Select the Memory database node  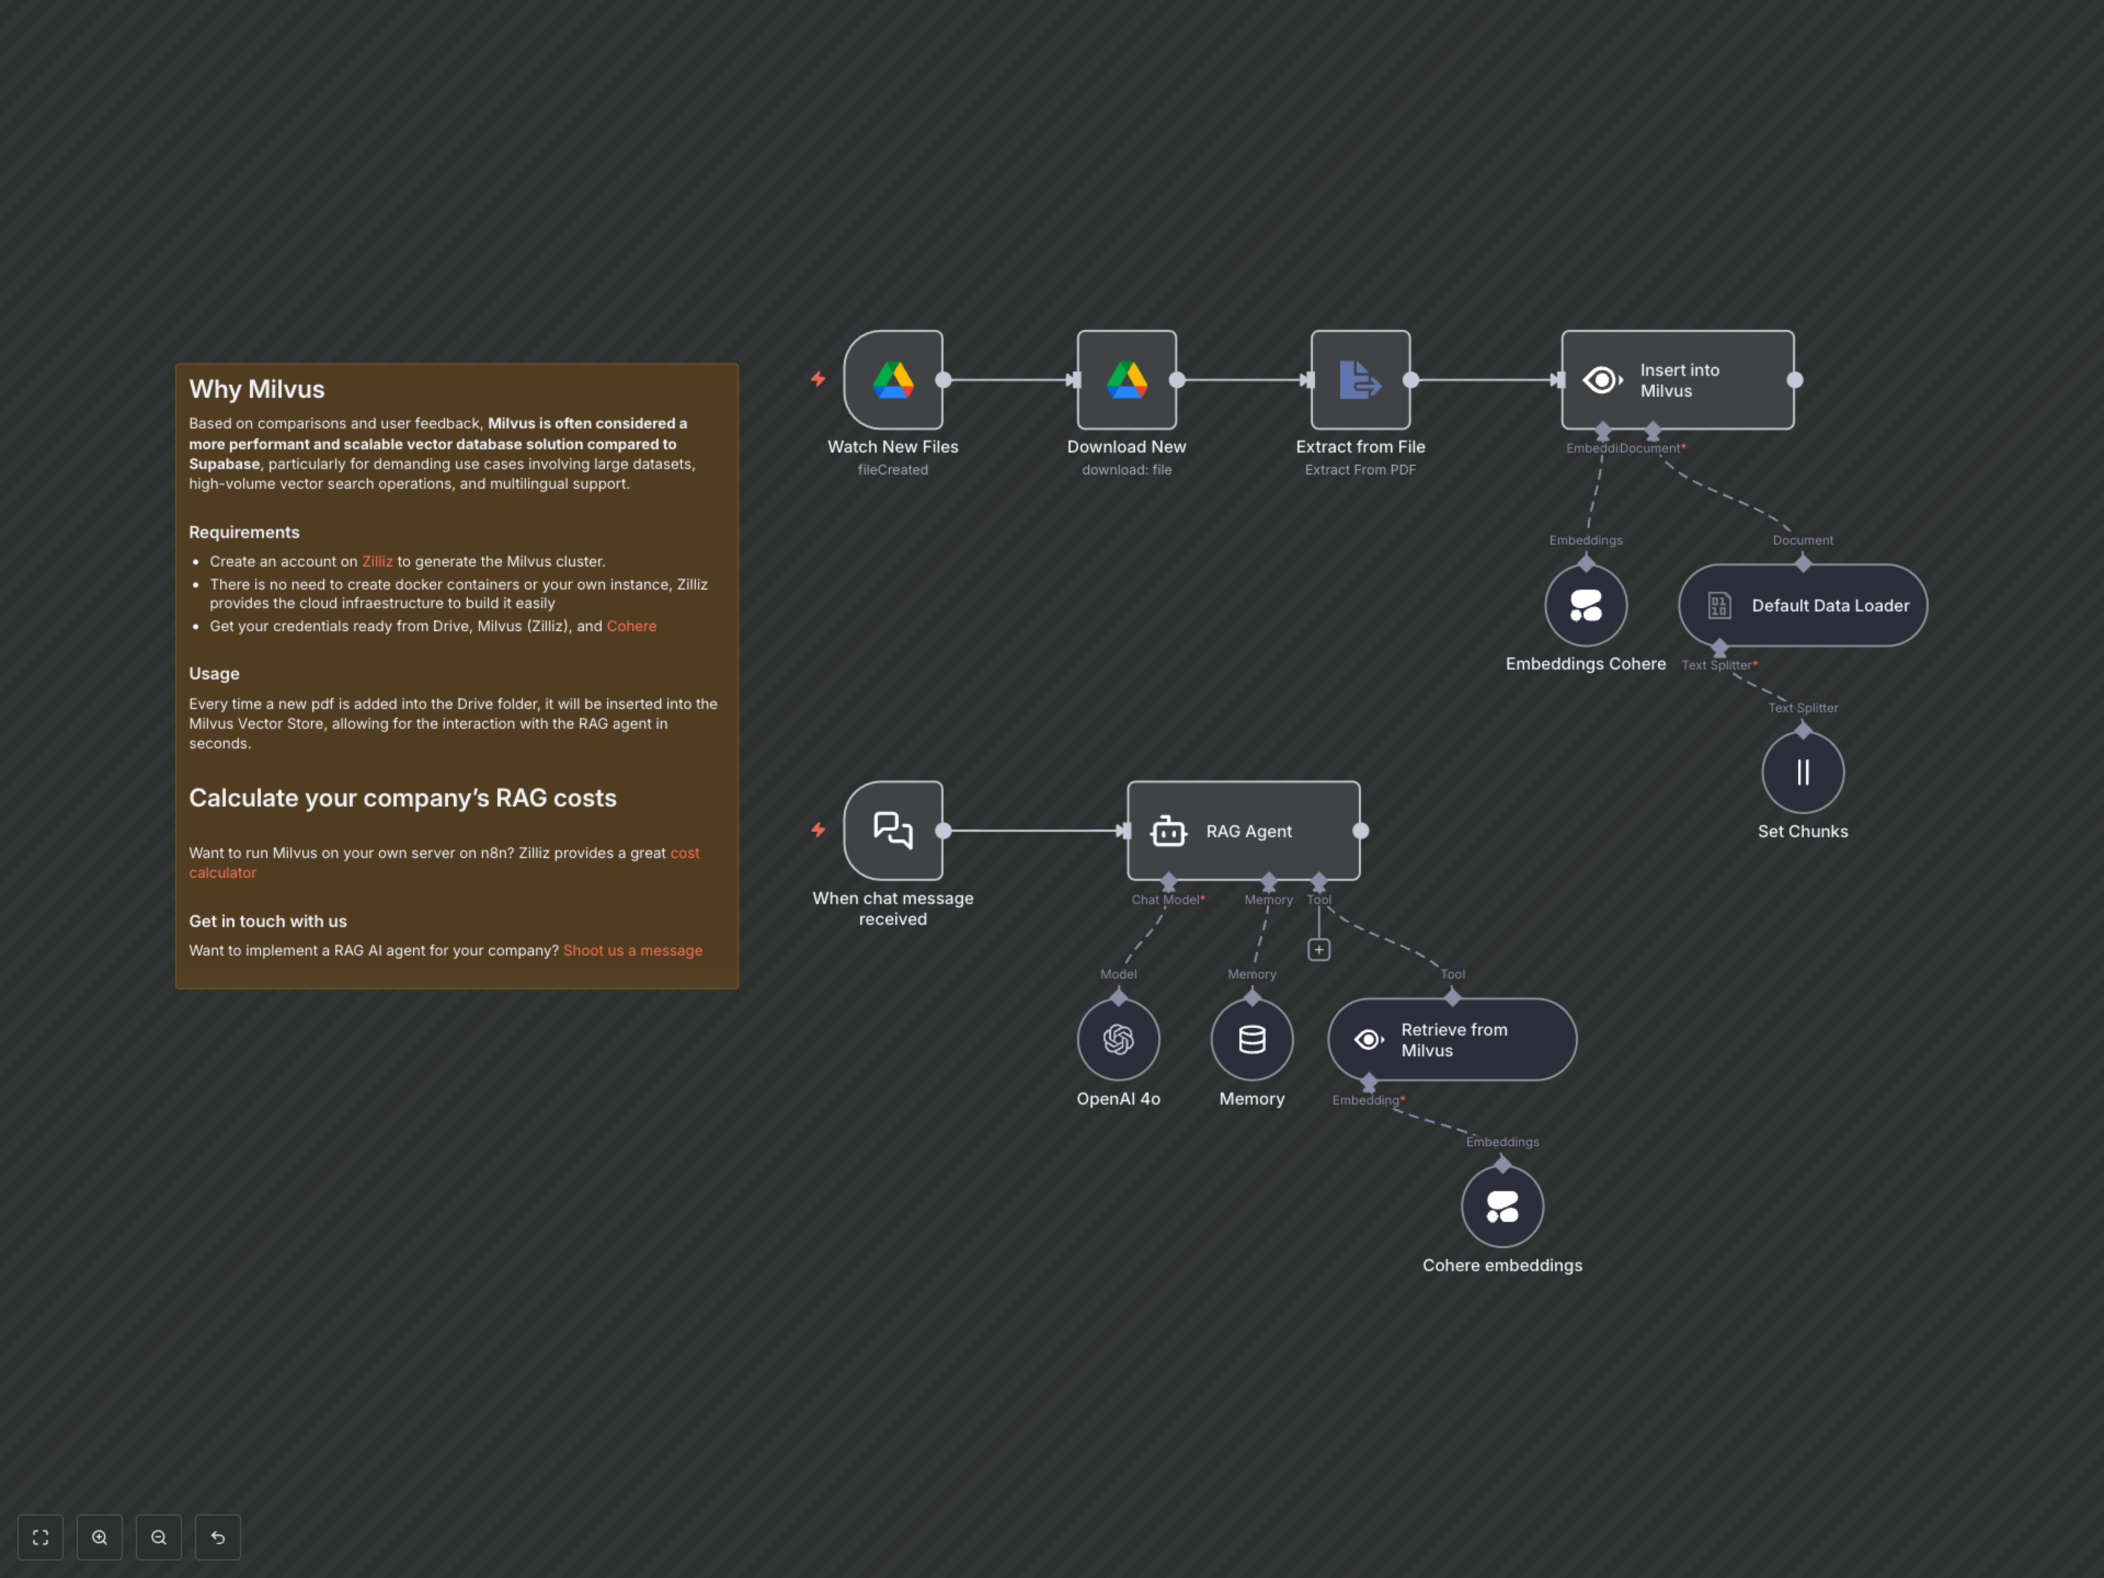(x=1252, y=1039)
